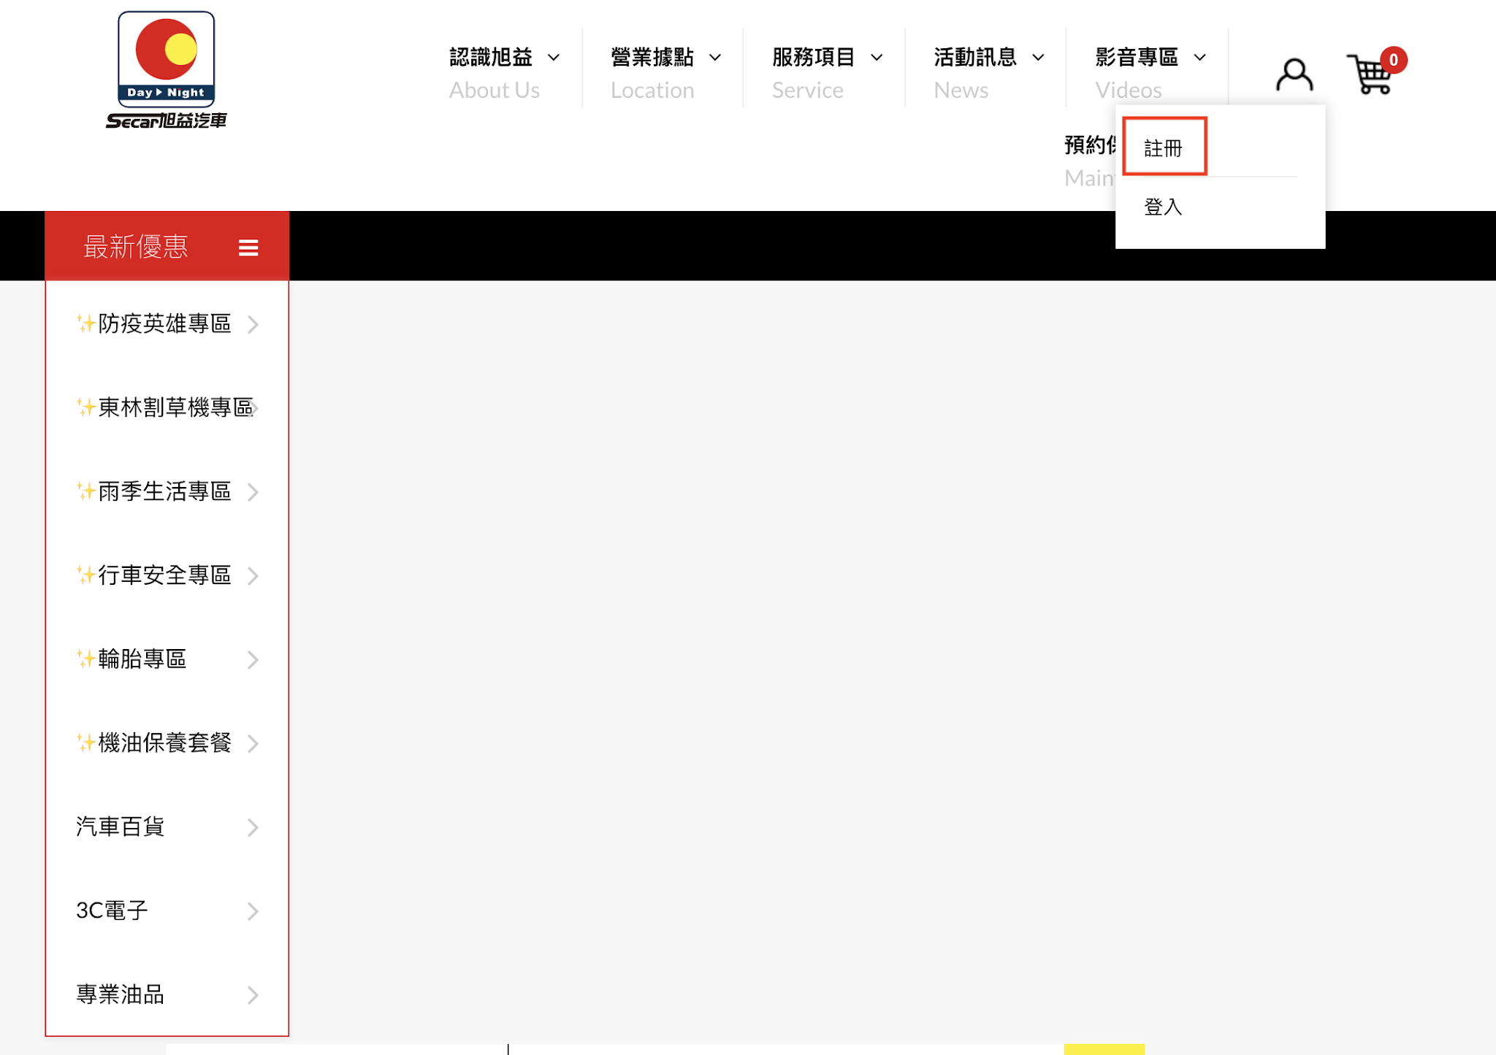1496x1055 pixels.
Task: Click the arrow next to 汽車百貨
Action: [253, 827]
